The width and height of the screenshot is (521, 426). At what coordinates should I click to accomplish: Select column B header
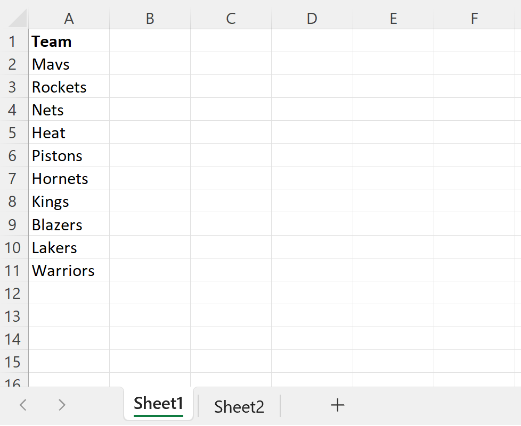tap(150, 18)
